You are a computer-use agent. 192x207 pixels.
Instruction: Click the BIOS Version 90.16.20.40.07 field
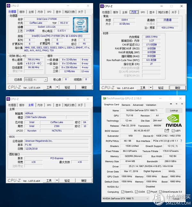tap(142, 131)
